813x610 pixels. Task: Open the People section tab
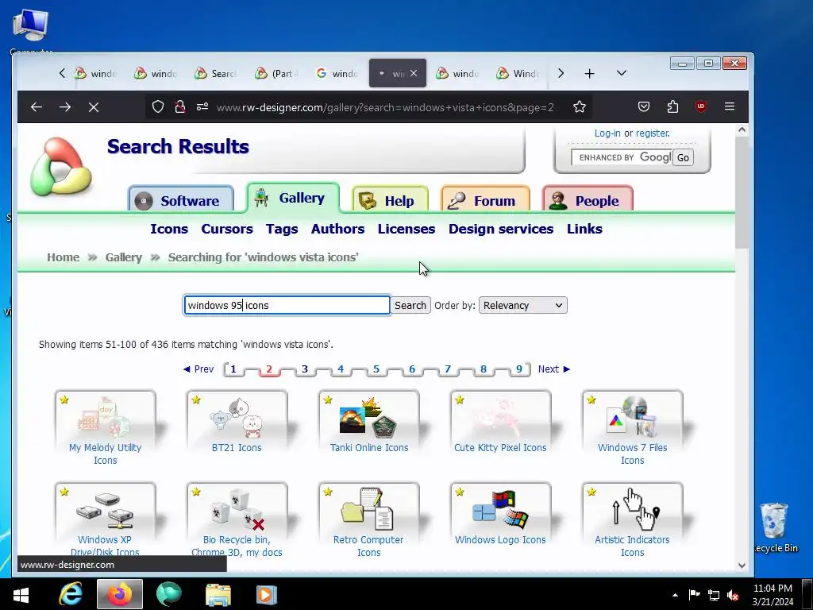click(588, 200)
